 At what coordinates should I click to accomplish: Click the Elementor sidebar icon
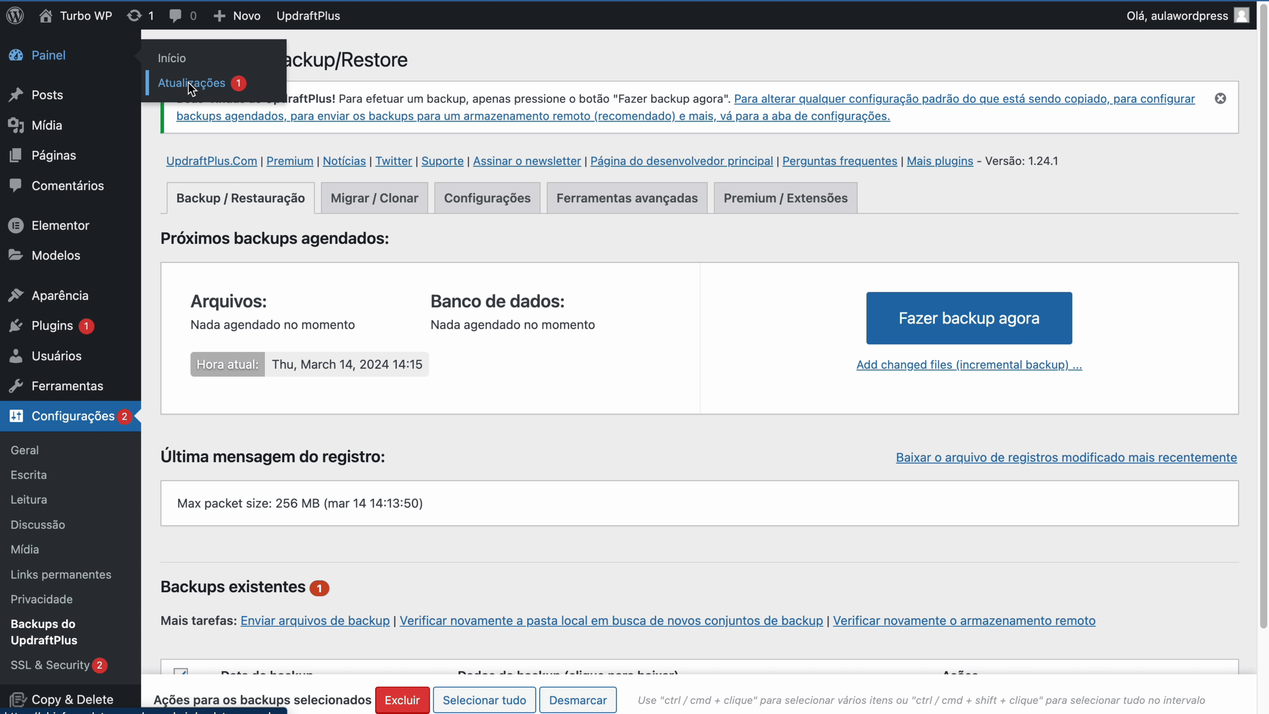pos(16,226)
